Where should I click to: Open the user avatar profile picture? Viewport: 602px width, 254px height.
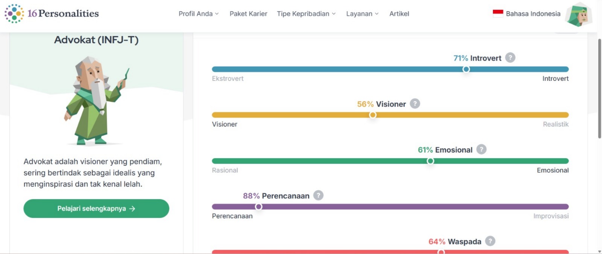click(579, 15)
